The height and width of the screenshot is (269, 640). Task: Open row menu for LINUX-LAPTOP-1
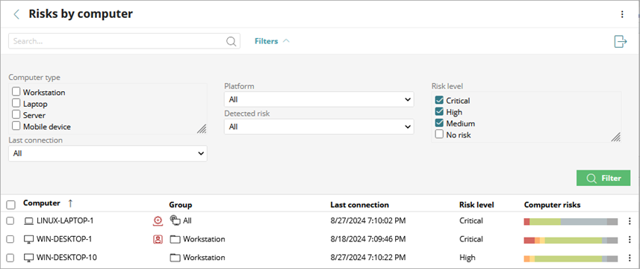point(629,221)
